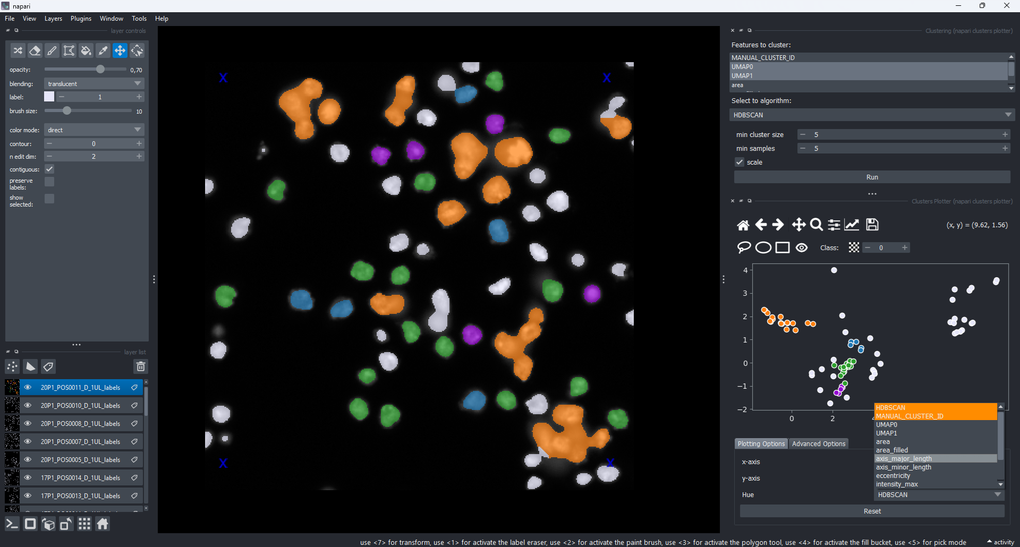
Task: Open the color mode dropdown
Action: (94, 130)
